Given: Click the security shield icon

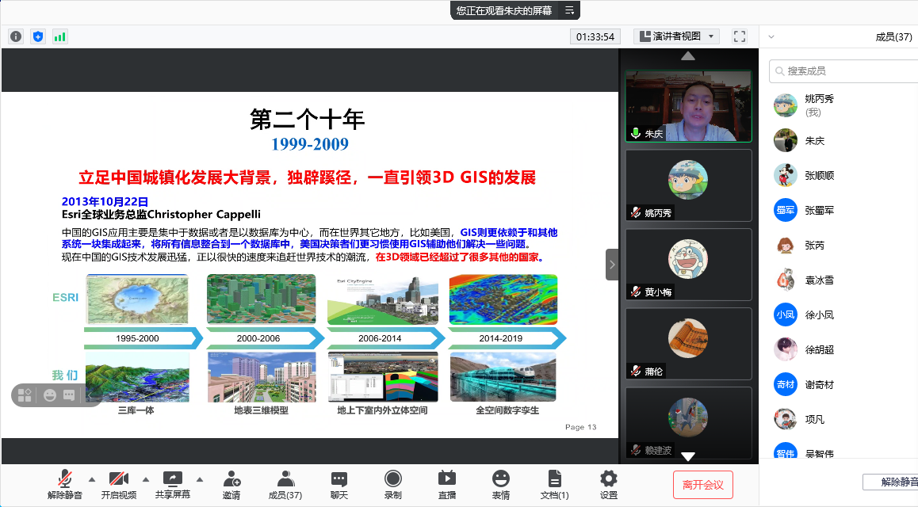Looking at the screenshot, I should coord(38,36).
